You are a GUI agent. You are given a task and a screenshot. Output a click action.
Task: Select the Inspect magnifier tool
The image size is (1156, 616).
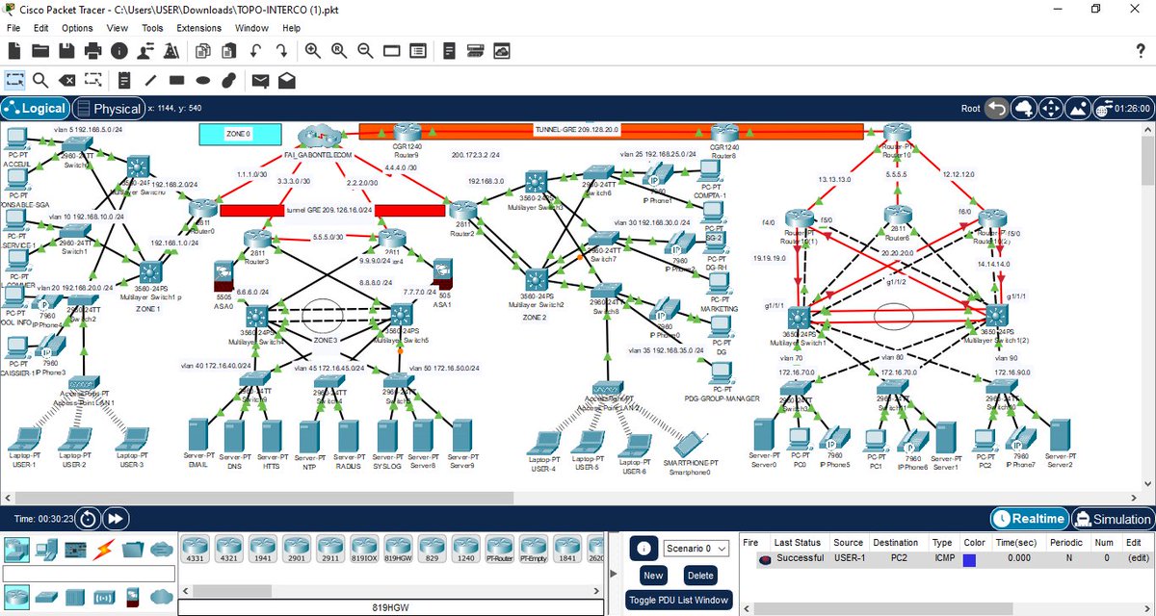coord(40,80)
